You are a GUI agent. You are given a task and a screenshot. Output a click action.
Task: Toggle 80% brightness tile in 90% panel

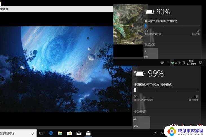151,53
